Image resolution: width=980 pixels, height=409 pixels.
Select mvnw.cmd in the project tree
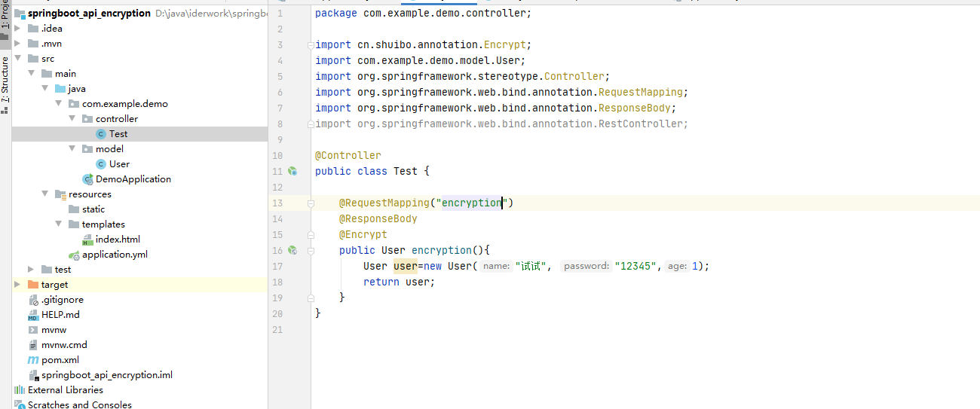(64, 345)
